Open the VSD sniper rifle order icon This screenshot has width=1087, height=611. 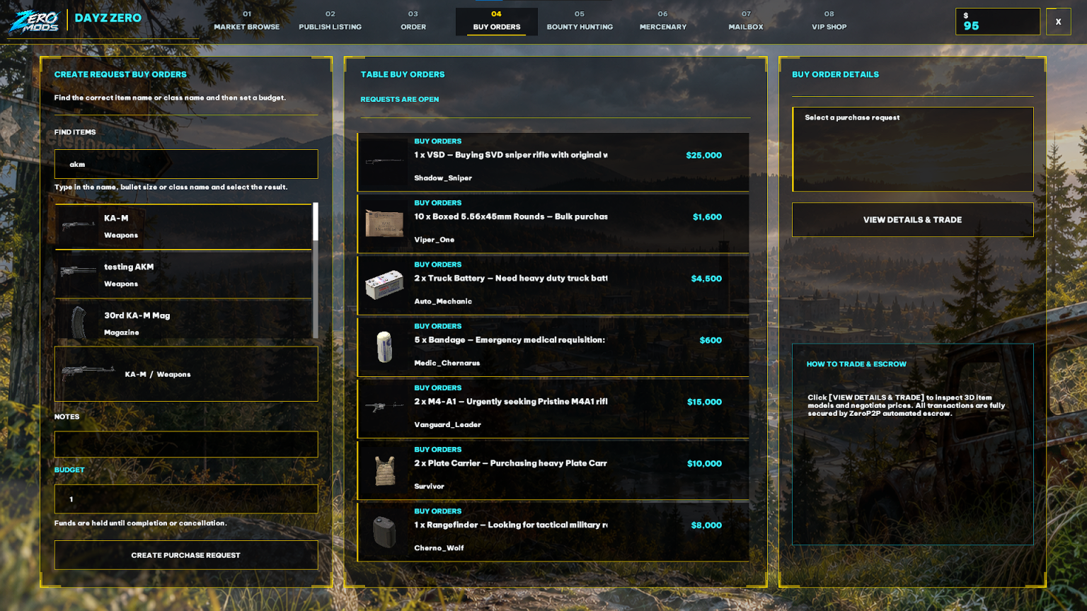pos(384,162)
